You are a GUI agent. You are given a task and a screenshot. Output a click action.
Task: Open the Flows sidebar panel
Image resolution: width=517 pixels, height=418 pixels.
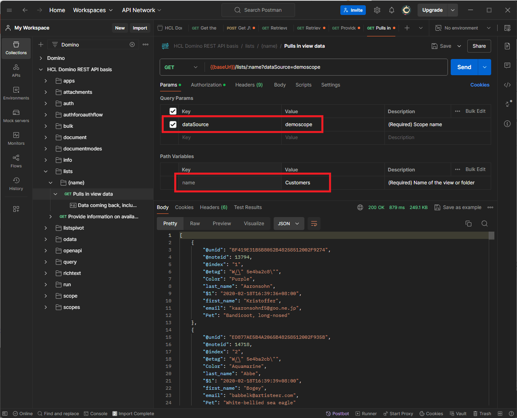(16, 161)
